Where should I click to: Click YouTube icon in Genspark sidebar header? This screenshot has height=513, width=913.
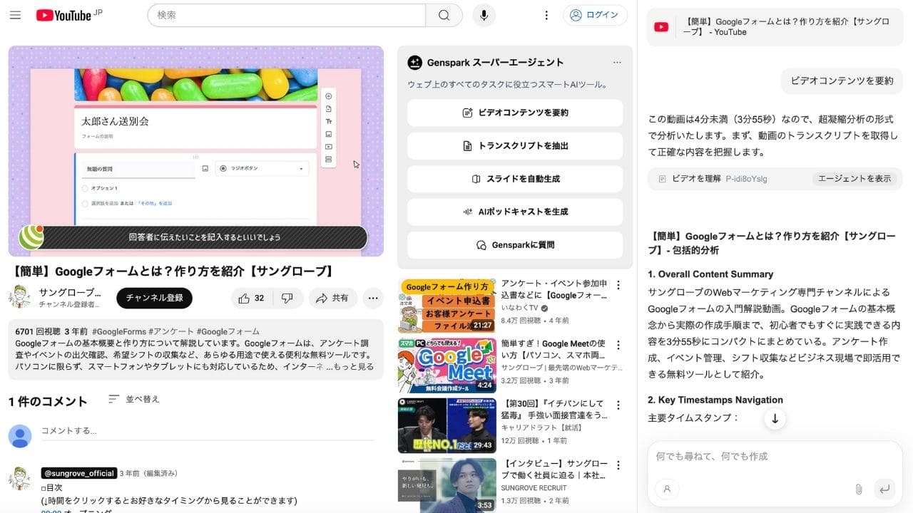coord(661,27)
